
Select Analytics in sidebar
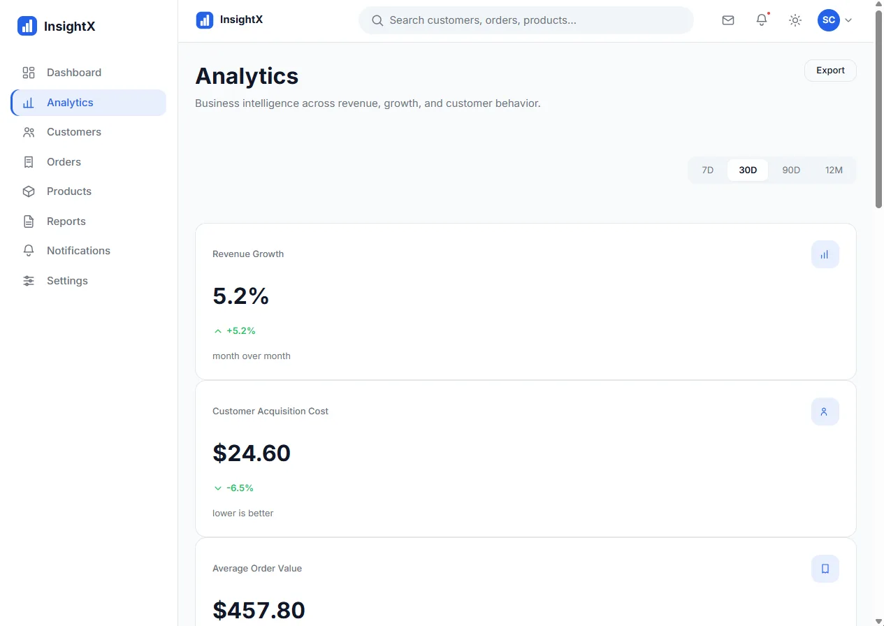coord(89,103)
